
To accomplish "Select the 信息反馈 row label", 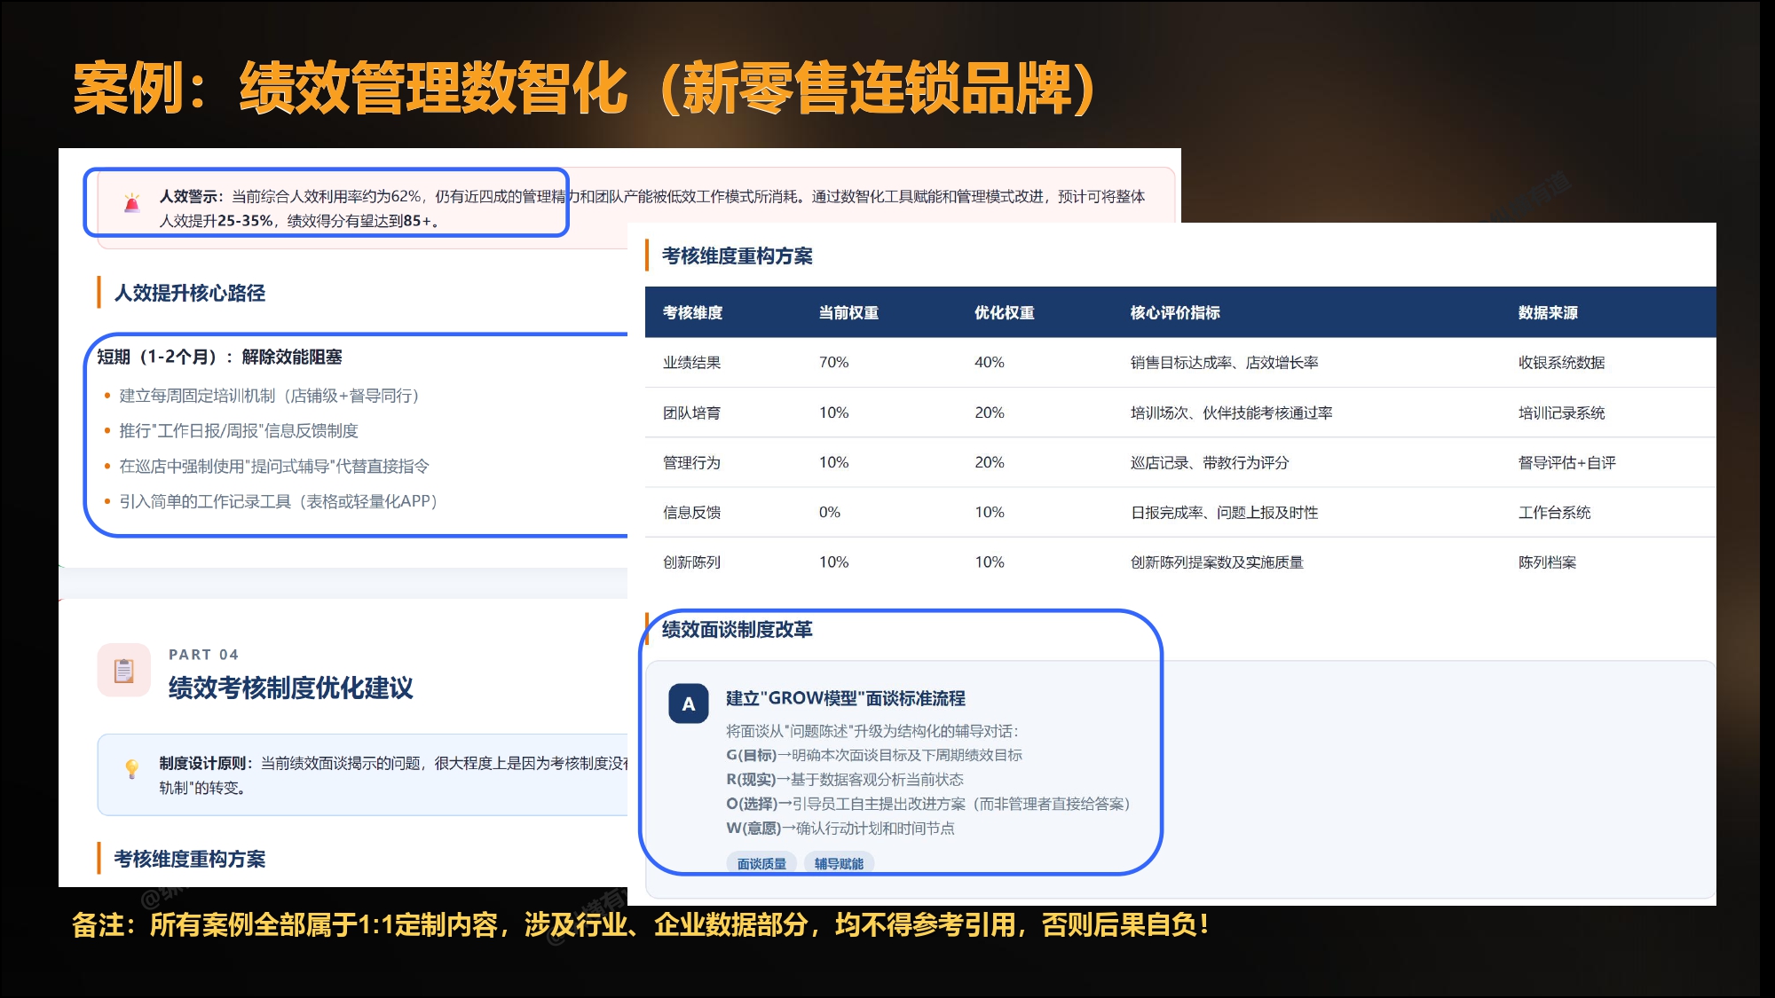I will [691, 512].
